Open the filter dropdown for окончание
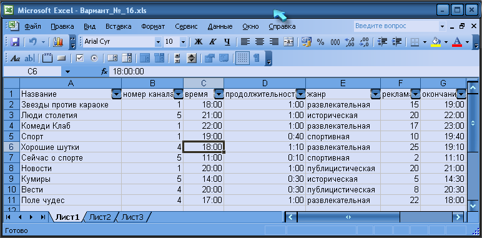The image size is (482, 238). [461, 94]
